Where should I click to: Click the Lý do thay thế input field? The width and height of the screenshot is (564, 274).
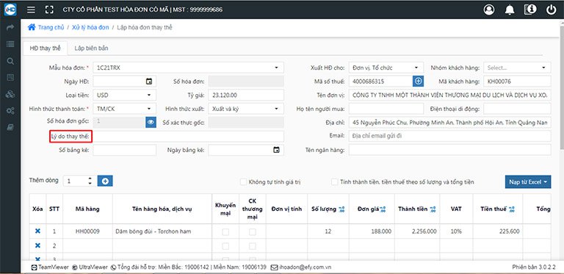[x=188, y=137]
